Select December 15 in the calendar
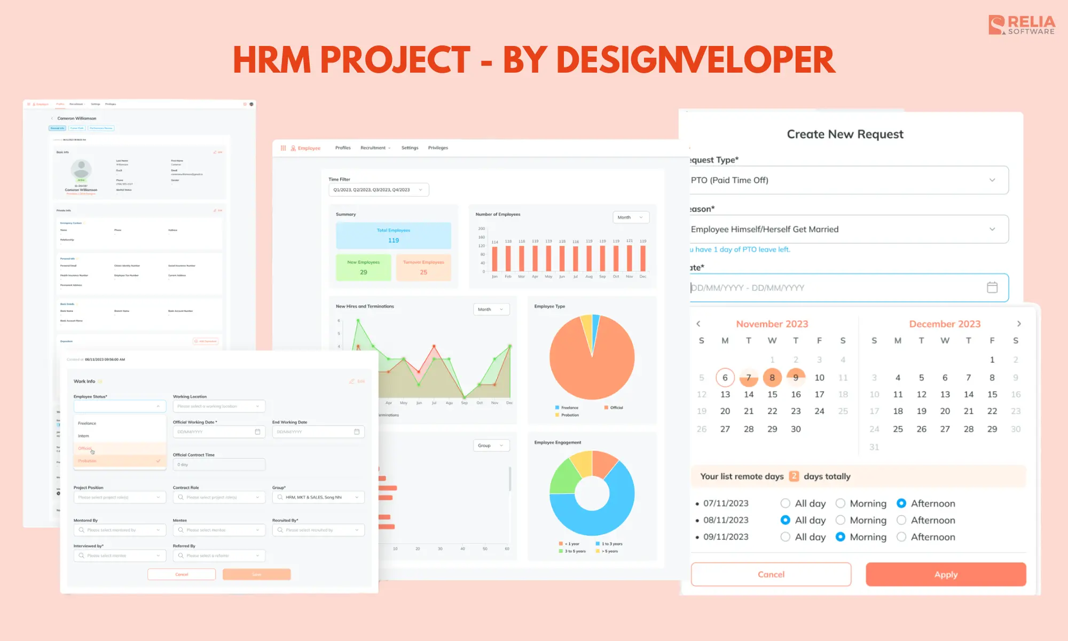The image size is (1068, 641). (992, 394)
